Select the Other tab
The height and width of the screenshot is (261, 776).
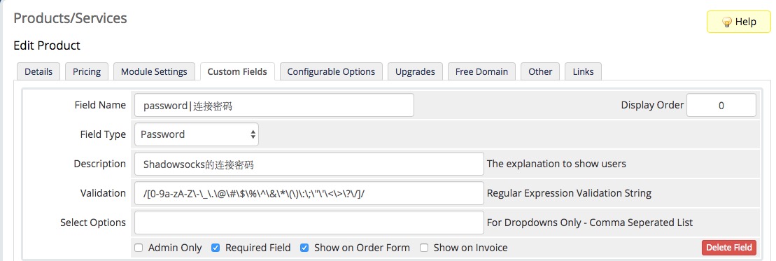pos(540,71)
